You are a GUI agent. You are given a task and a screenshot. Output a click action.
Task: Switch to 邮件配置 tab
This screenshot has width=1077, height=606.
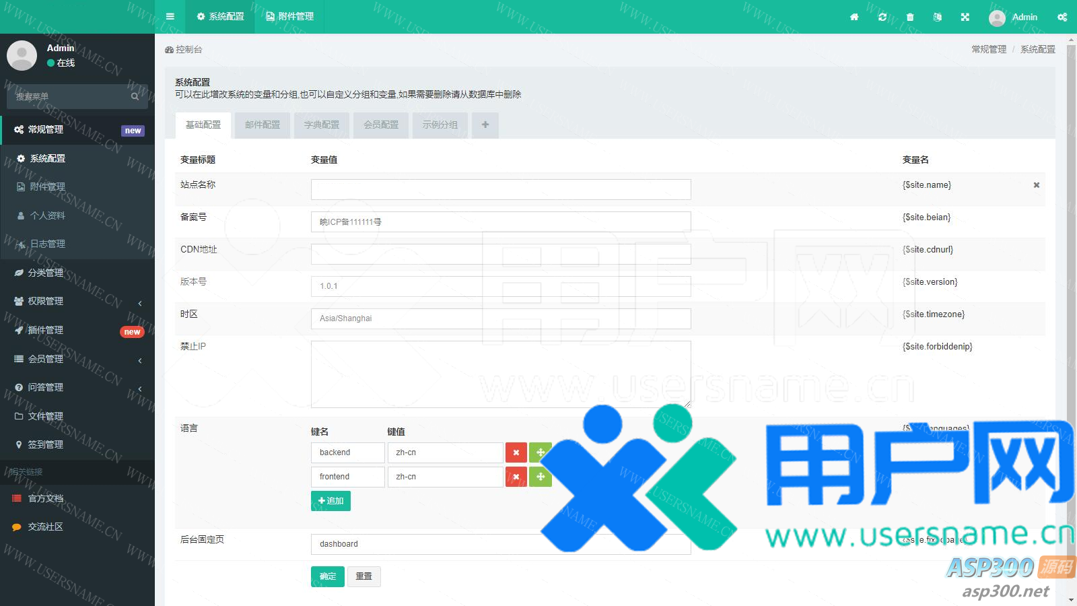pyautogui.click(x=263, y=125)
